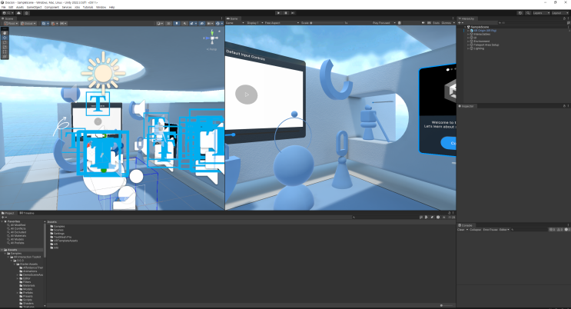Image resolution: width=571 pixels, height=309 pixels.
Task: Click the Play button
Action: pos(278,13)
